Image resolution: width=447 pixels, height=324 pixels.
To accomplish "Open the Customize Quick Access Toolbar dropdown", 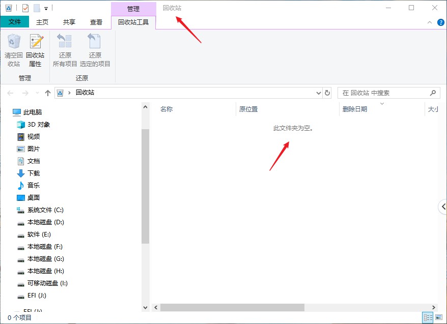I will pyautogui.click(x=46, y=9).
